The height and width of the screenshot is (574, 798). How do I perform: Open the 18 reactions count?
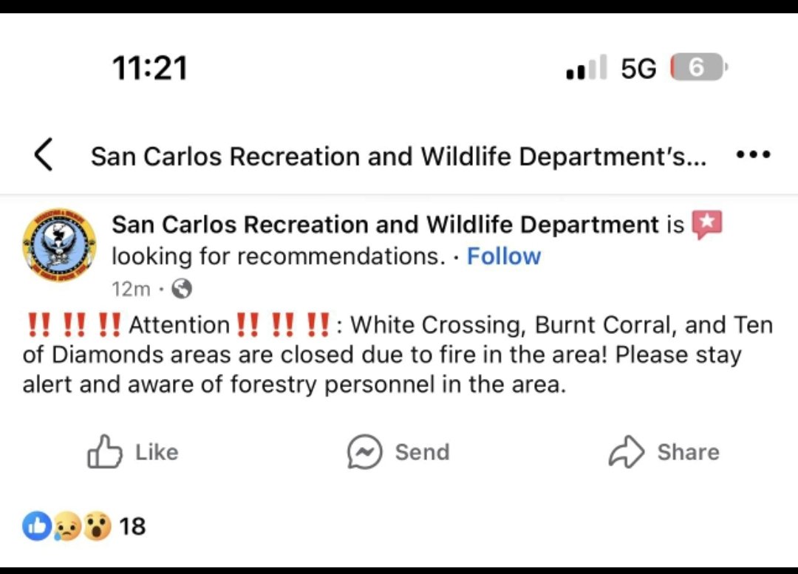[132, 526]
